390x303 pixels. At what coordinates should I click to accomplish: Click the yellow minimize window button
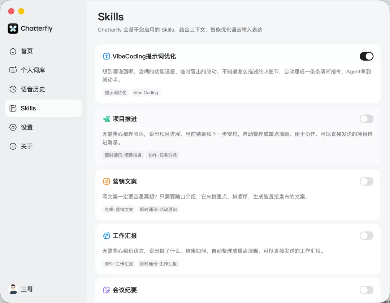[x=21, y=11]
